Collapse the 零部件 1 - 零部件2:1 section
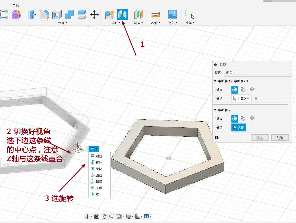The height and width of the screenshot is (223, 296). pyautogui.click(x=215, y=81)
